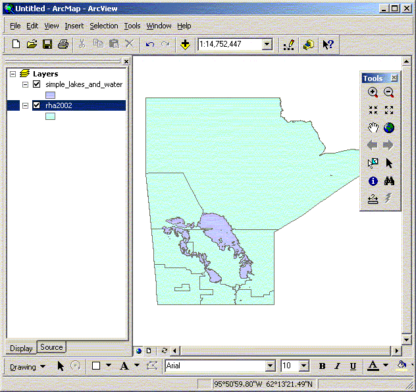Switch to the Source tab
The height and width of the screenshot is (392, 416).
51,347
